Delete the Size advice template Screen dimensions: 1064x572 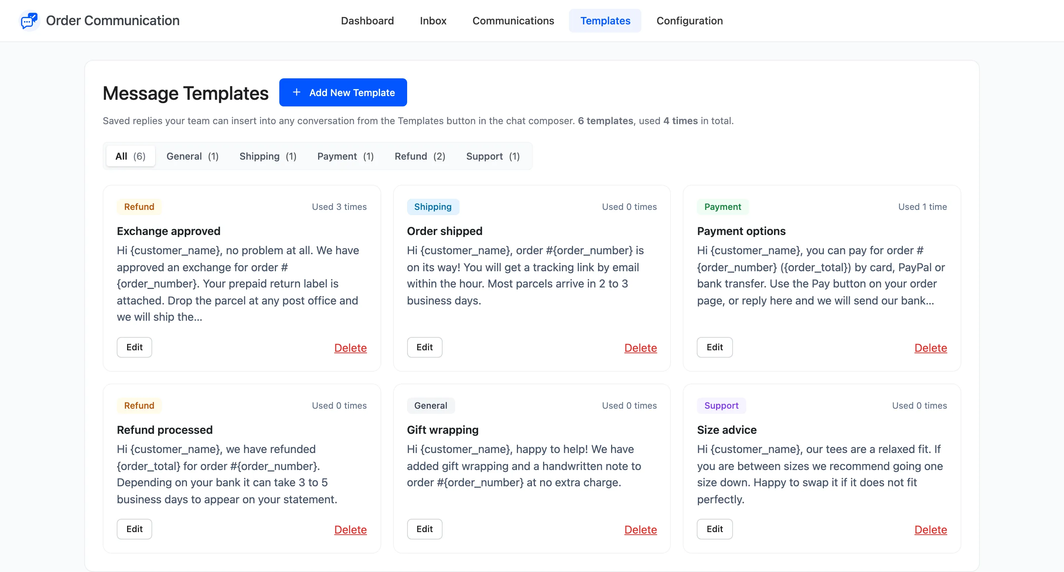pos(931,530)
